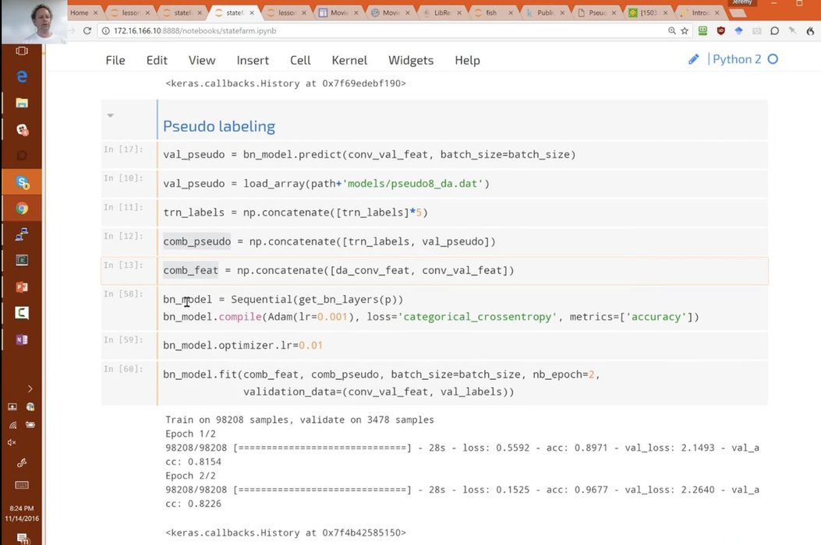Toggle the muted volume icon in system tray
The image size is (821, 545).
pyautogui.click(x=12, y=442)
